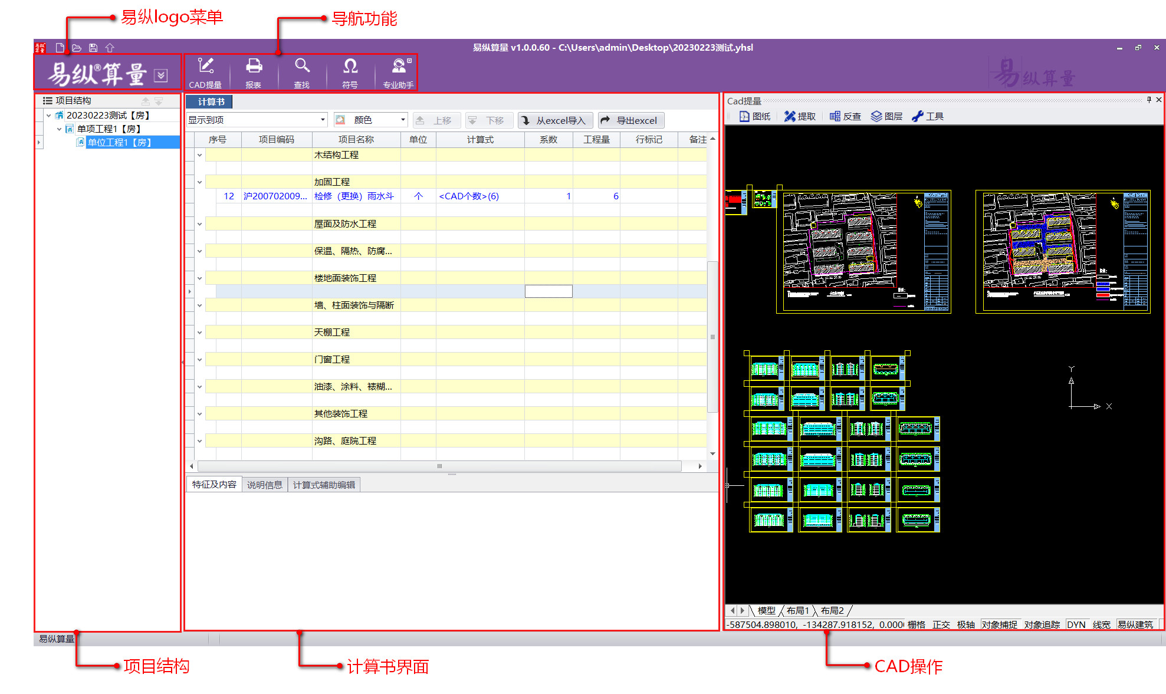This screenshot has width=1166, height=694.
Task: Click the upload arrow icon in title bar
Action: pyautogui.click(x=110, y=48)
